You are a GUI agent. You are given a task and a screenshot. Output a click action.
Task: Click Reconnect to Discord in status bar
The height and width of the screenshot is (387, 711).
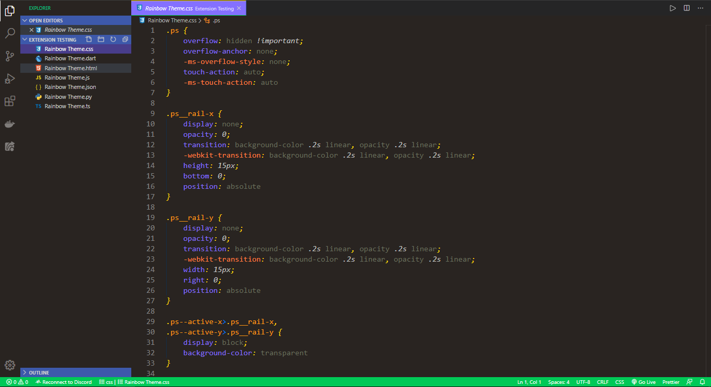point(64,382)
